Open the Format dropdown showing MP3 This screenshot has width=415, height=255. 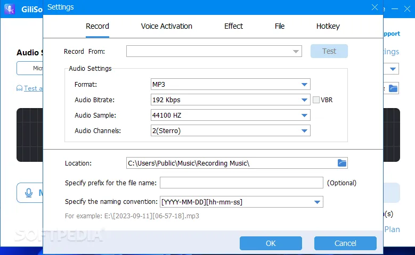(230, 85)
